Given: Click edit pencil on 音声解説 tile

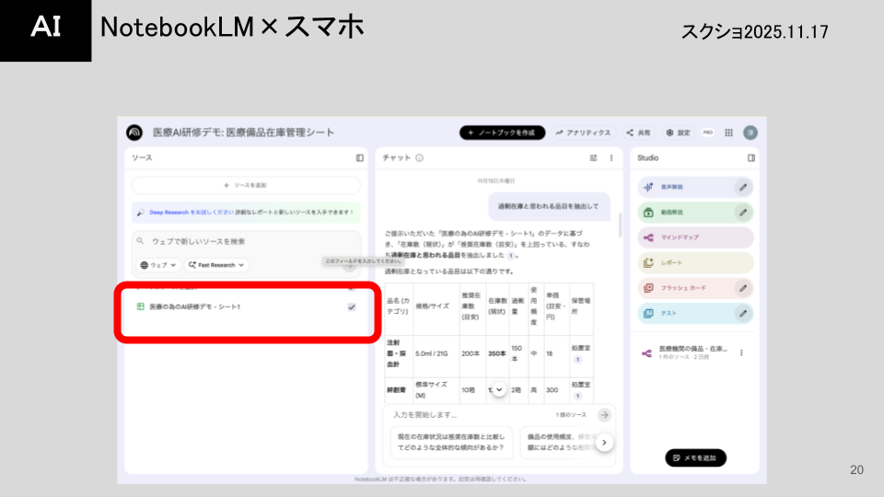Looking at the screenshot, I should pyautogui.click(x=742, y=187).
